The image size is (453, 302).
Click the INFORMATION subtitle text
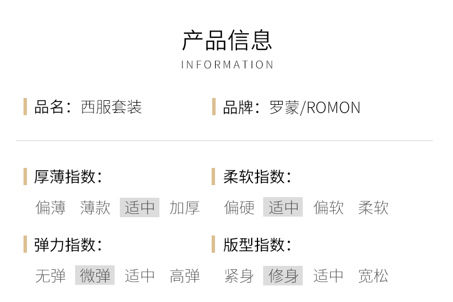click(227, 65)
